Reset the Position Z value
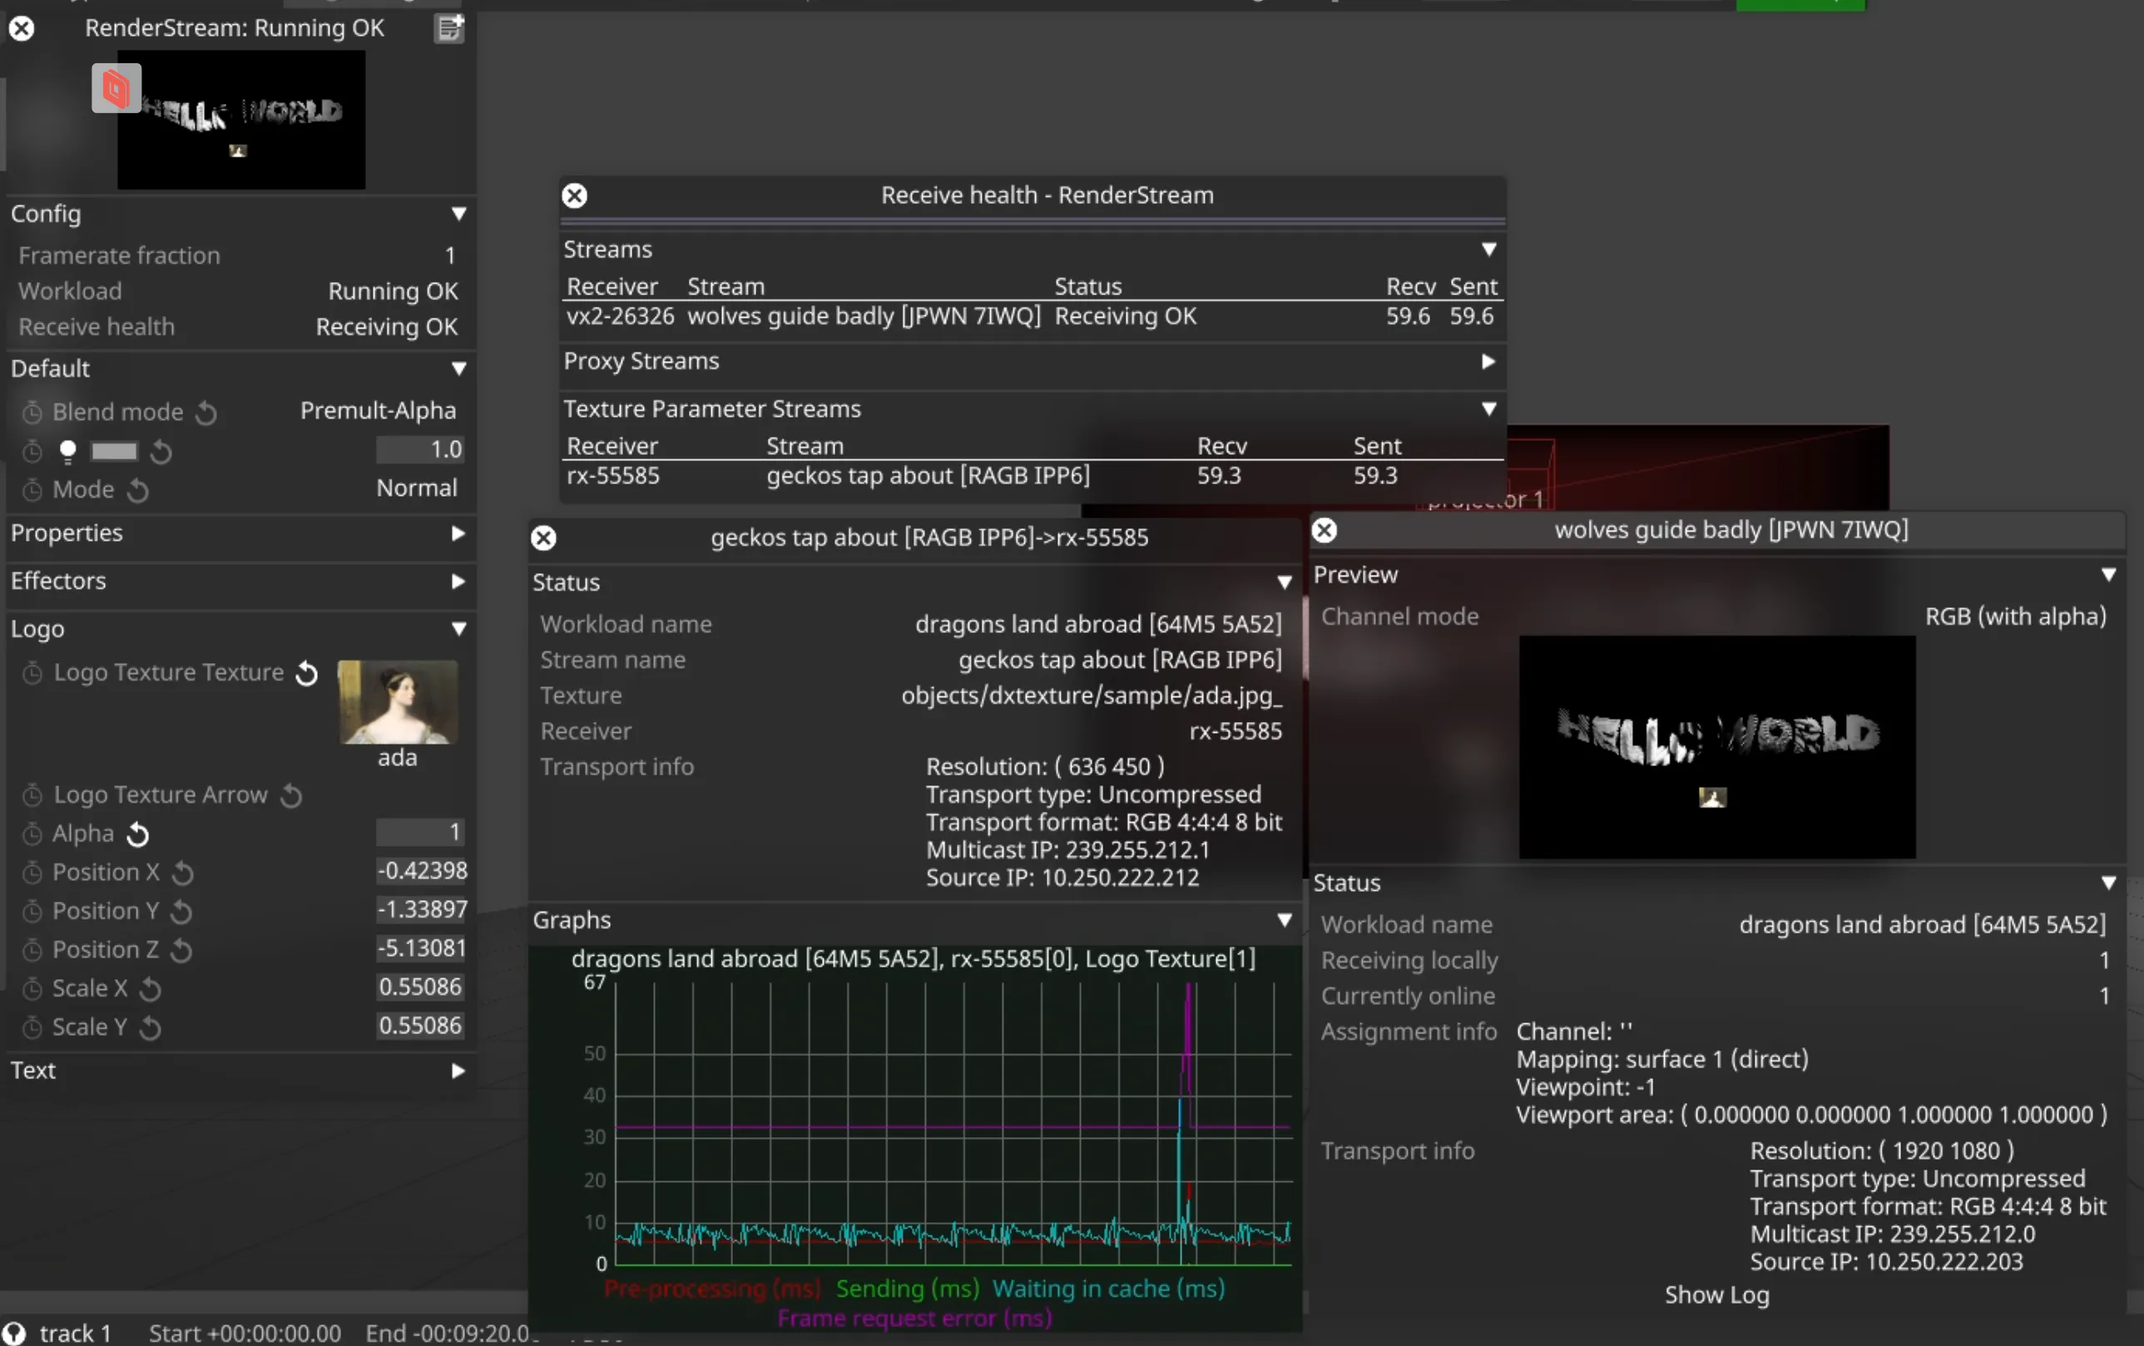The image size is (2144, 1346). click(x=181, y=951)
